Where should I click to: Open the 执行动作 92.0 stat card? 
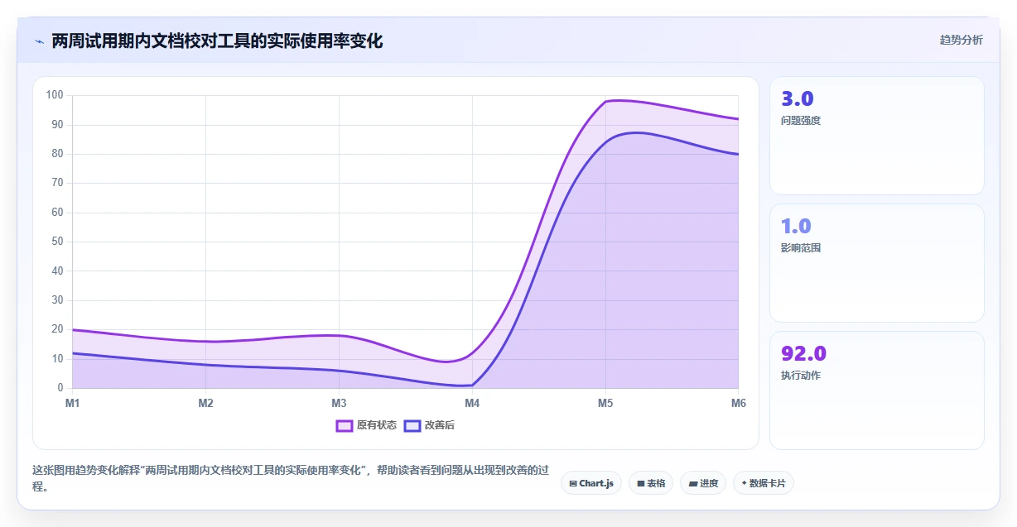click(x=876, y=390)
